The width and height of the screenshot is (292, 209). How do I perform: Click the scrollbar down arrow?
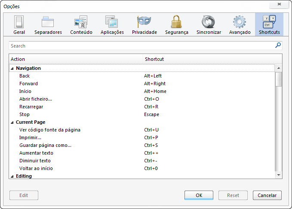[x=279, y=175]
